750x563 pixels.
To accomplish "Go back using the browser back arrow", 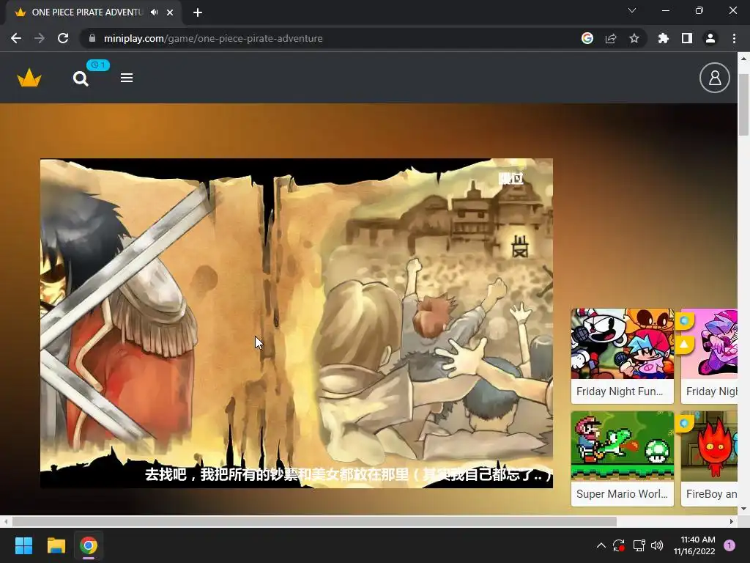I will click(16, 38).
